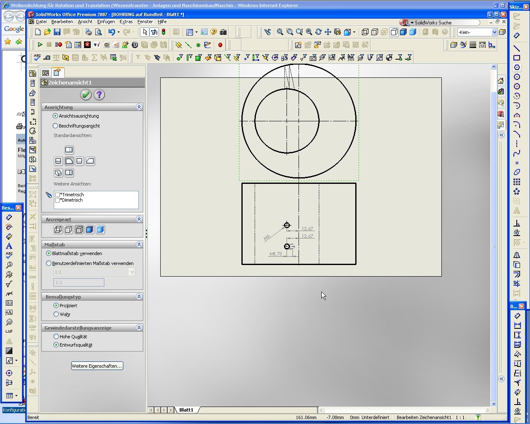Tick the *Trimetrisch checkbox
The width and height of the screenshot is (530, 424).
58,195
